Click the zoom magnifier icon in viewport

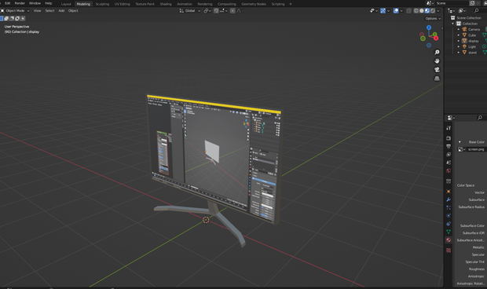click(437, 52)
